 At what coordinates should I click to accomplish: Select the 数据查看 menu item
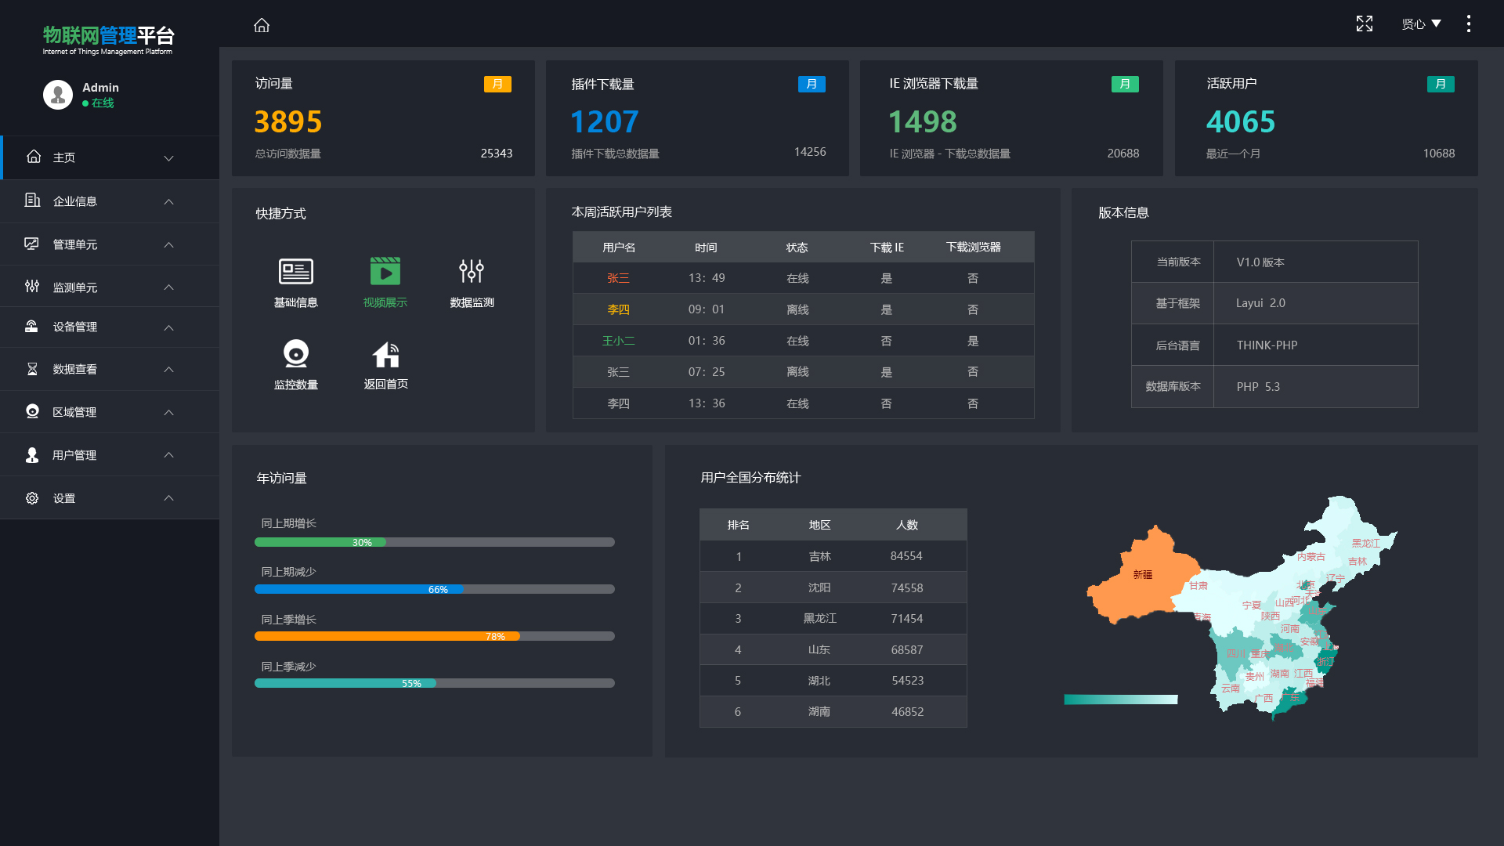click(110, 369)
